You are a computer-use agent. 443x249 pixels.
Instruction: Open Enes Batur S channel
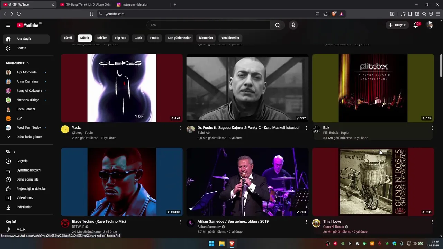(x=26, y=109)
